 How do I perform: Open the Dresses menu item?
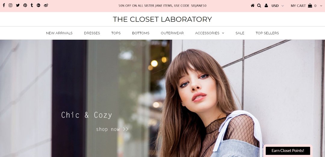(x=92, y=33)
